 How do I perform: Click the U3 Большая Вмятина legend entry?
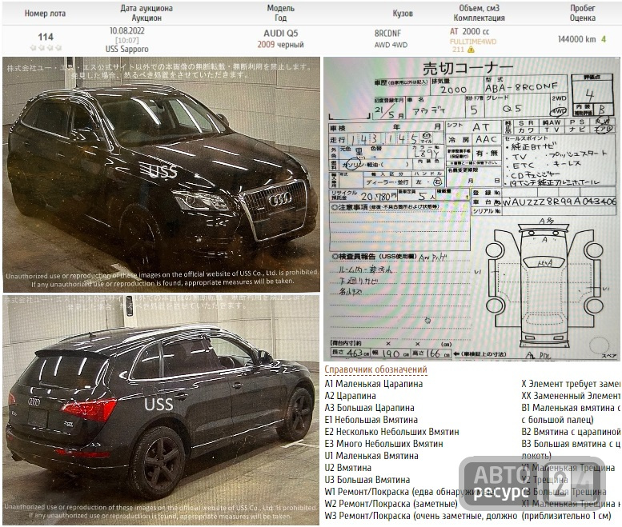tap(367, 480)
